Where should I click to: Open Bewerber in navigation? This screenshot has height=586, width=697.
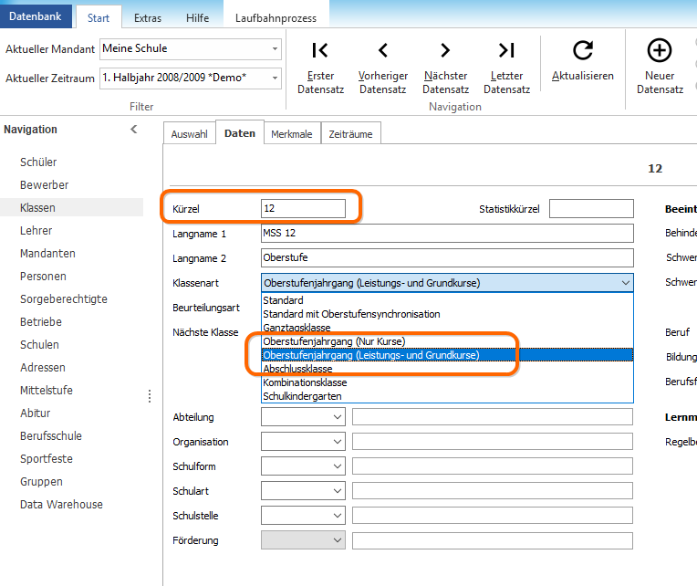44,184
